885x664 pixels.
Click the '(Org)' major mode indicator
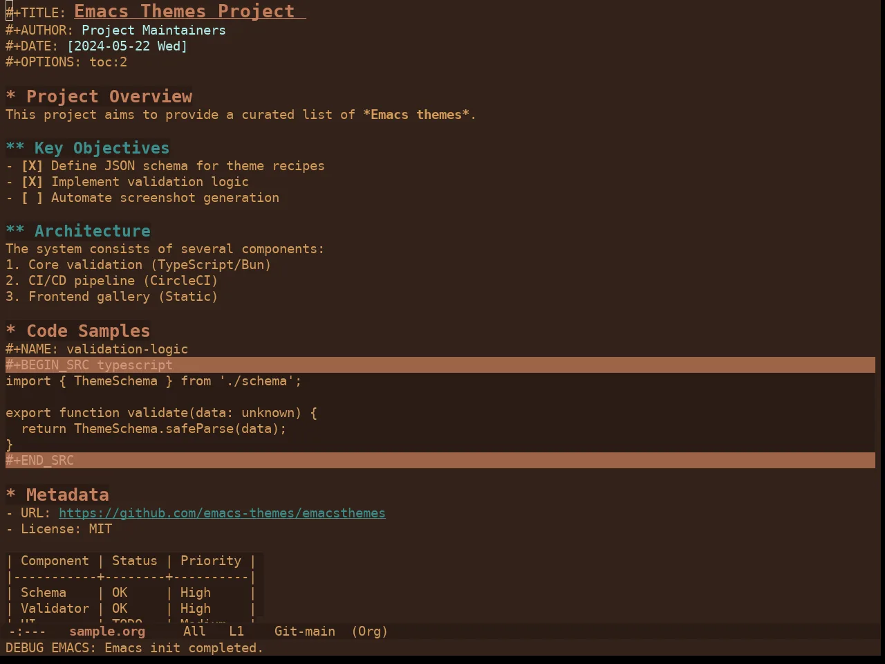[x=370, y=631]
